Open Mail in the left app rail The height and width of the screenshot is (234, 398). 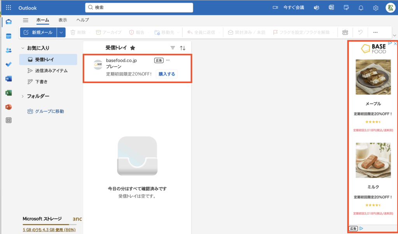pyautogui.click(x=9, y=22)
